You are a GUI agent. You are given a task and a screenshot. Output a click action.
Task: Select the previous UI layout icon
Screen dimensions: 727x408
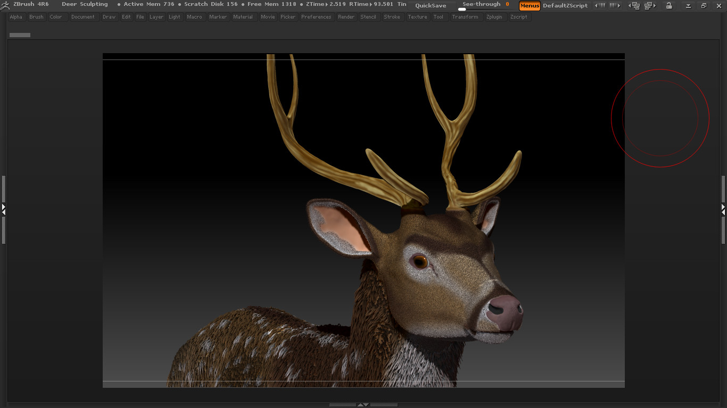[x=635, y=5]
